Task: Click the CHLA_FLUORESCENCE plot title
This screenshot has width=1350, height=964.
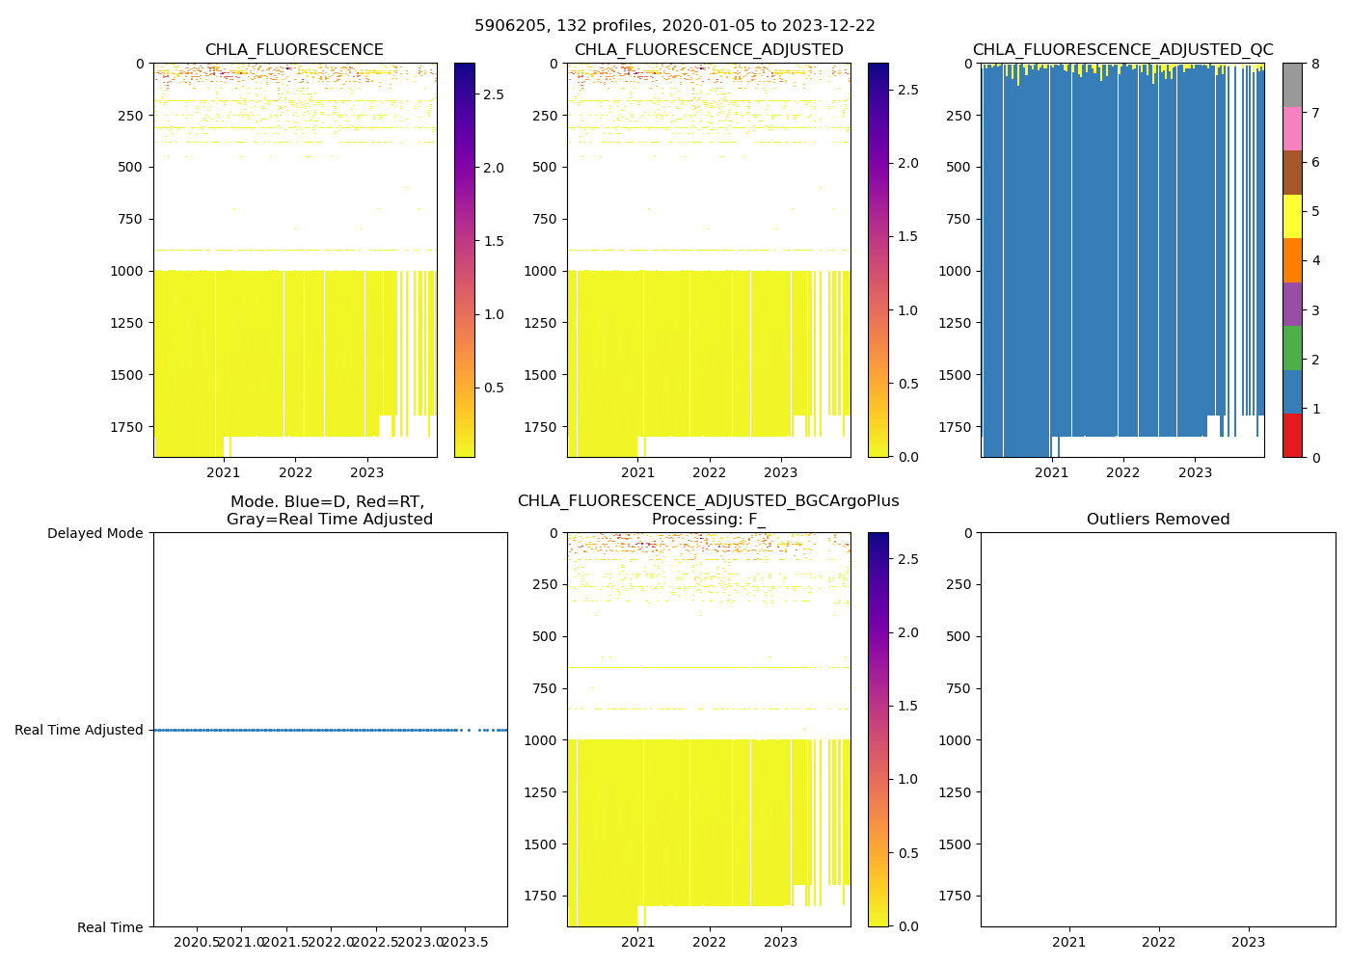Action: pyautogui.click(x=294, y=50)
